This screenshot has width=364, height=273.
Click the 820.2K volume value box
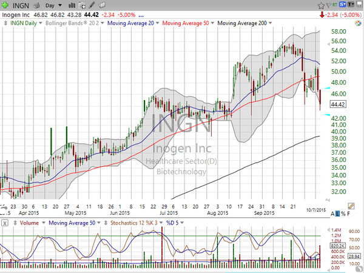point(338,246)
